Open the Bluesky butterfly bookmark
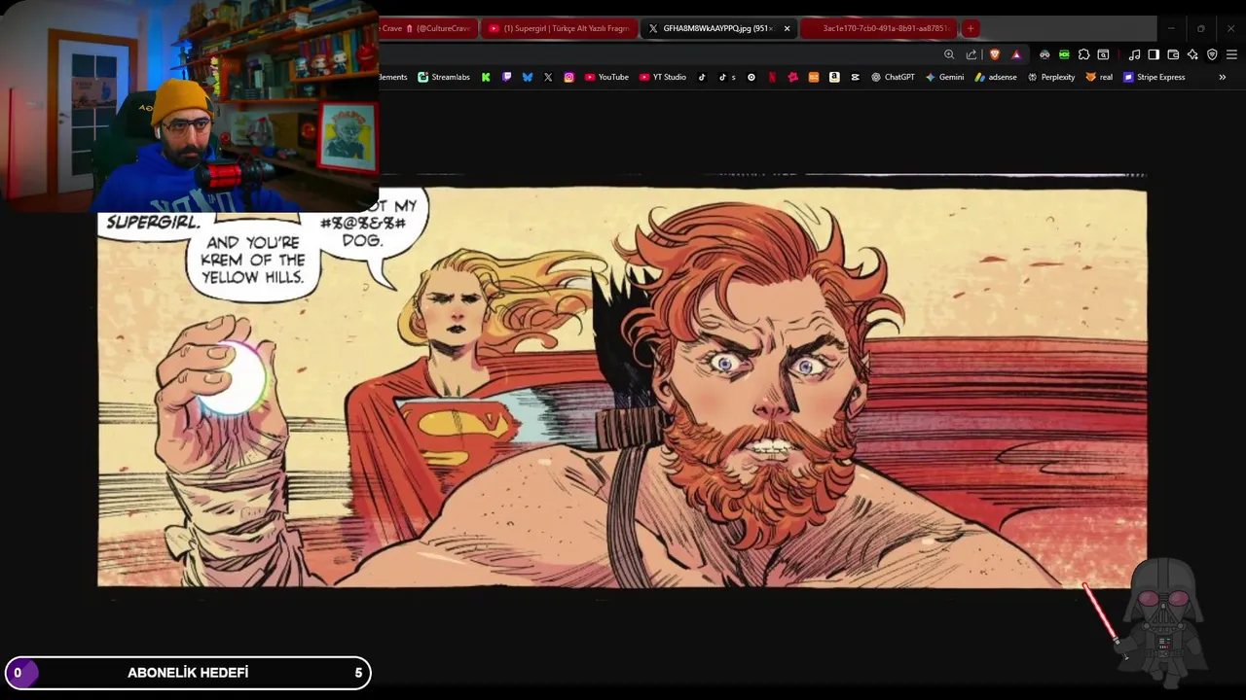 point(528,77)
